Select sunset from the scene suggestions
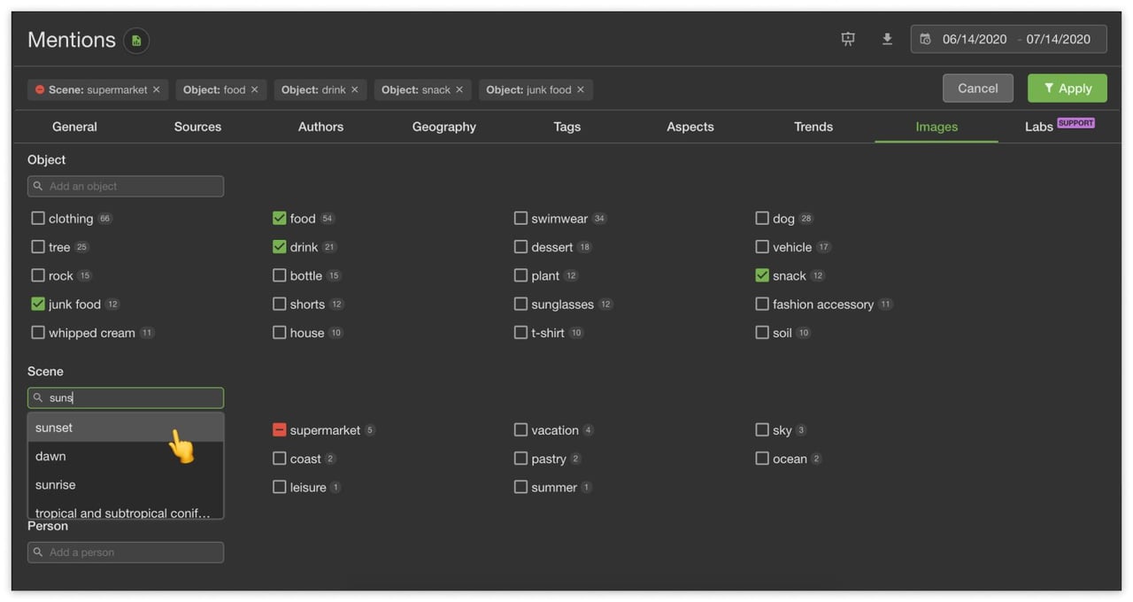The height and width of the screenshot is (602, 1133). [54, 428]
